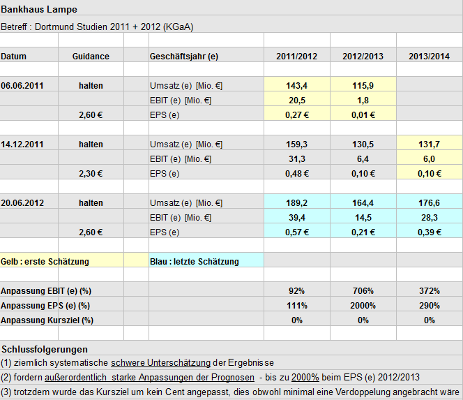This screenshot has height=400, width=463.
Task: Select the 'Bankhaus Lampe' title cell
Action: tap(39, 10)
